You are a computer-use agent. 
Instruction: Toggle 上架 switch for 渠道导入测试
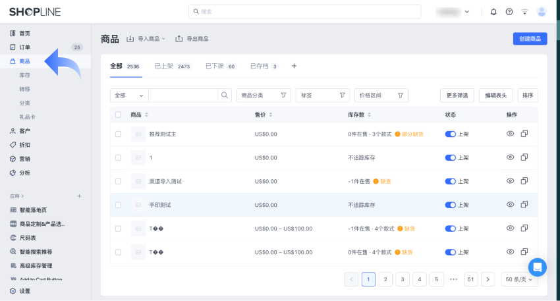(x=451, y=181)
